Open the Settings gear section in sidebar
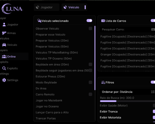The image size is (155, 124). [x=10, y=80]
